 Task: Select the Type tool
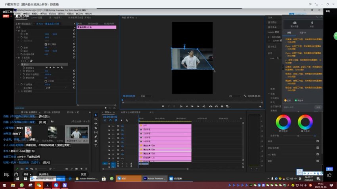point(96,145)
